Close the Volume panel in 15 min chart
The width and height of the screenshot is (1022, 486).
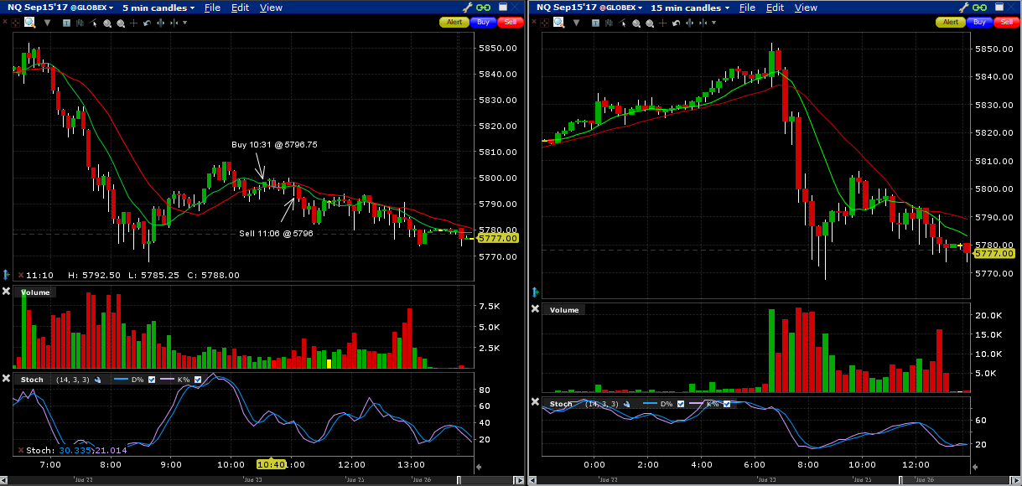[x=535, y=308]
